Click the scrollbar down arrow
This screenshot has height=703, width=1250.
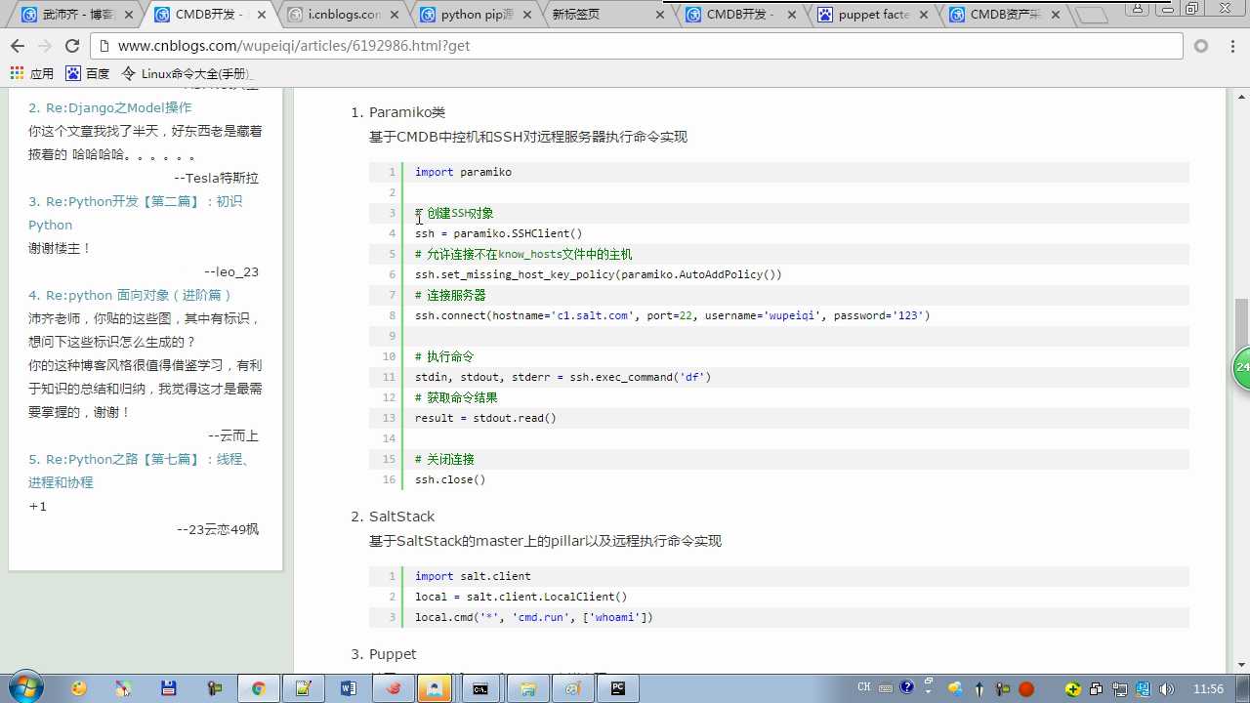pos(1241,664)
